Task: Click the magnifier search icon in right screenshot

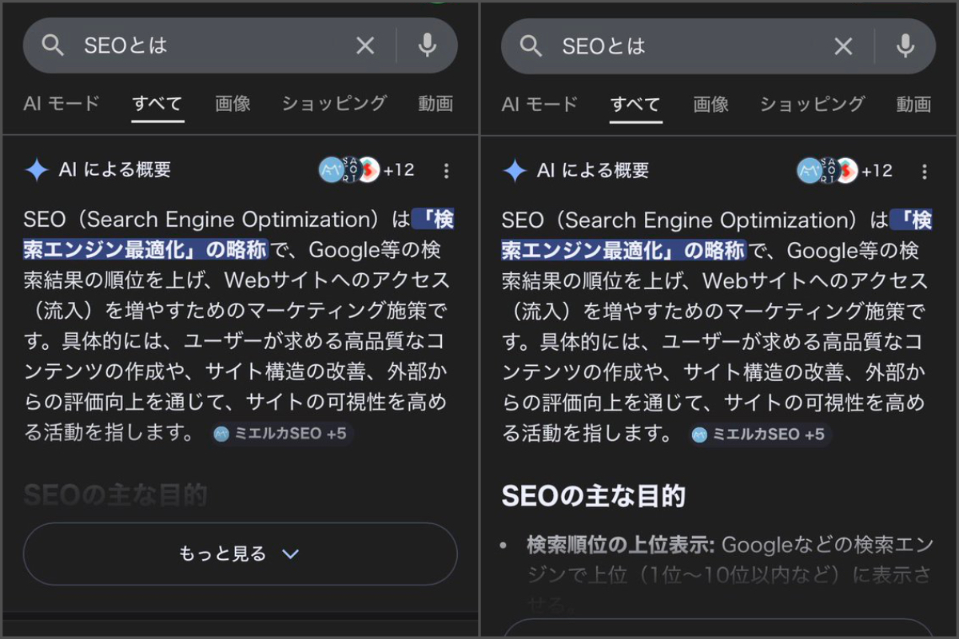Action: point(531,46)
